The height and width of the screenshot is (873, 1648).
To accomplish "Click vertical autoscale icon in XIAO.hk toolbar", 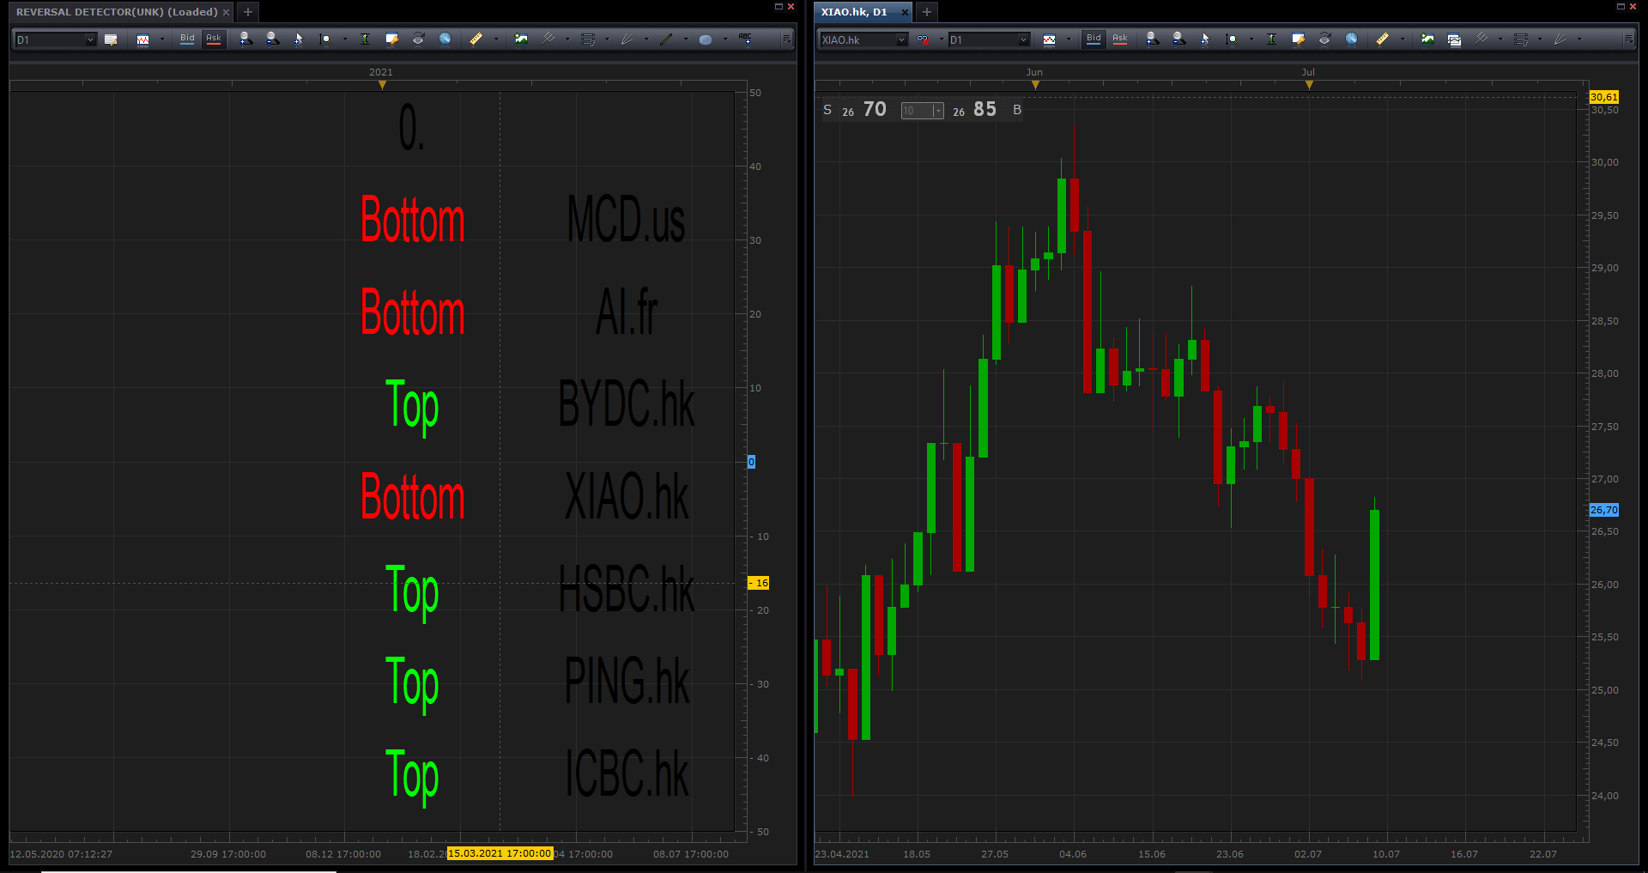I will pos(1271,39).
